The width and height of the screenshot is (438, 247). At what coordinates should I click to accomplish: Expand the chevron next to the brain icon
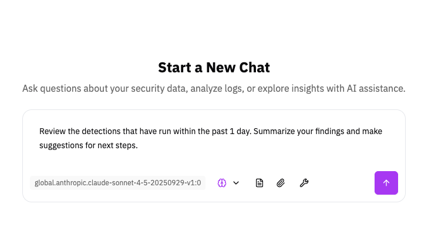(236, 183)
